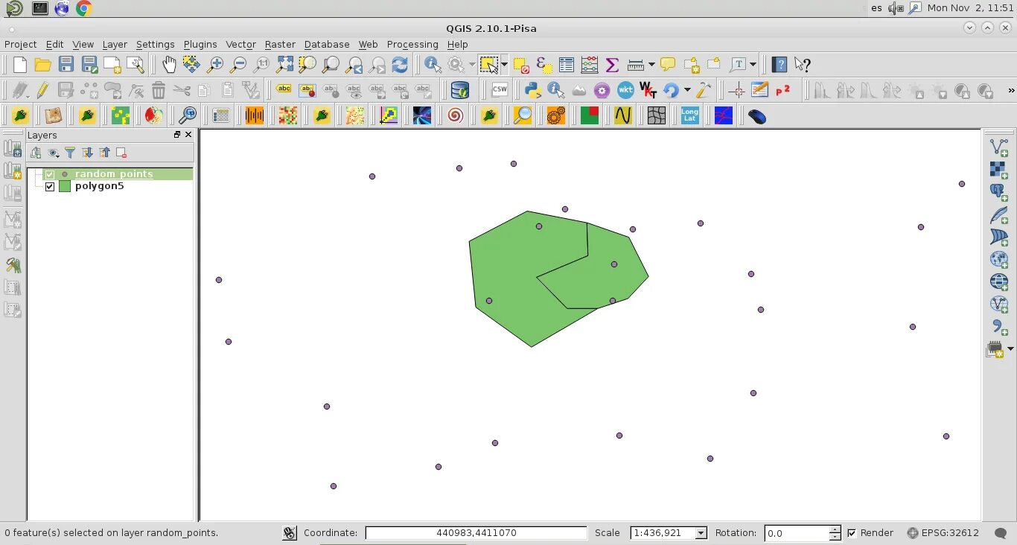Open the Raster menu
The height and width of the screenshot is (545, 1017).
point(280,45)
